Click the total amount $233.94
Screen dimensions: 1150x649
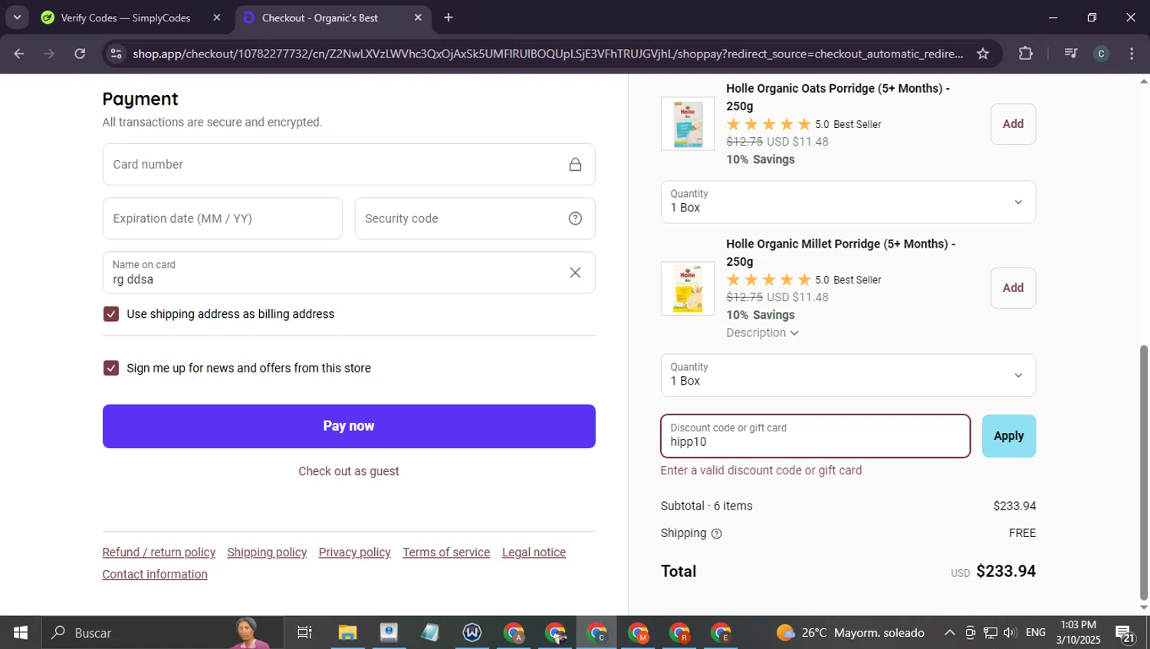pyautogui.click(x=1006, y=572)
